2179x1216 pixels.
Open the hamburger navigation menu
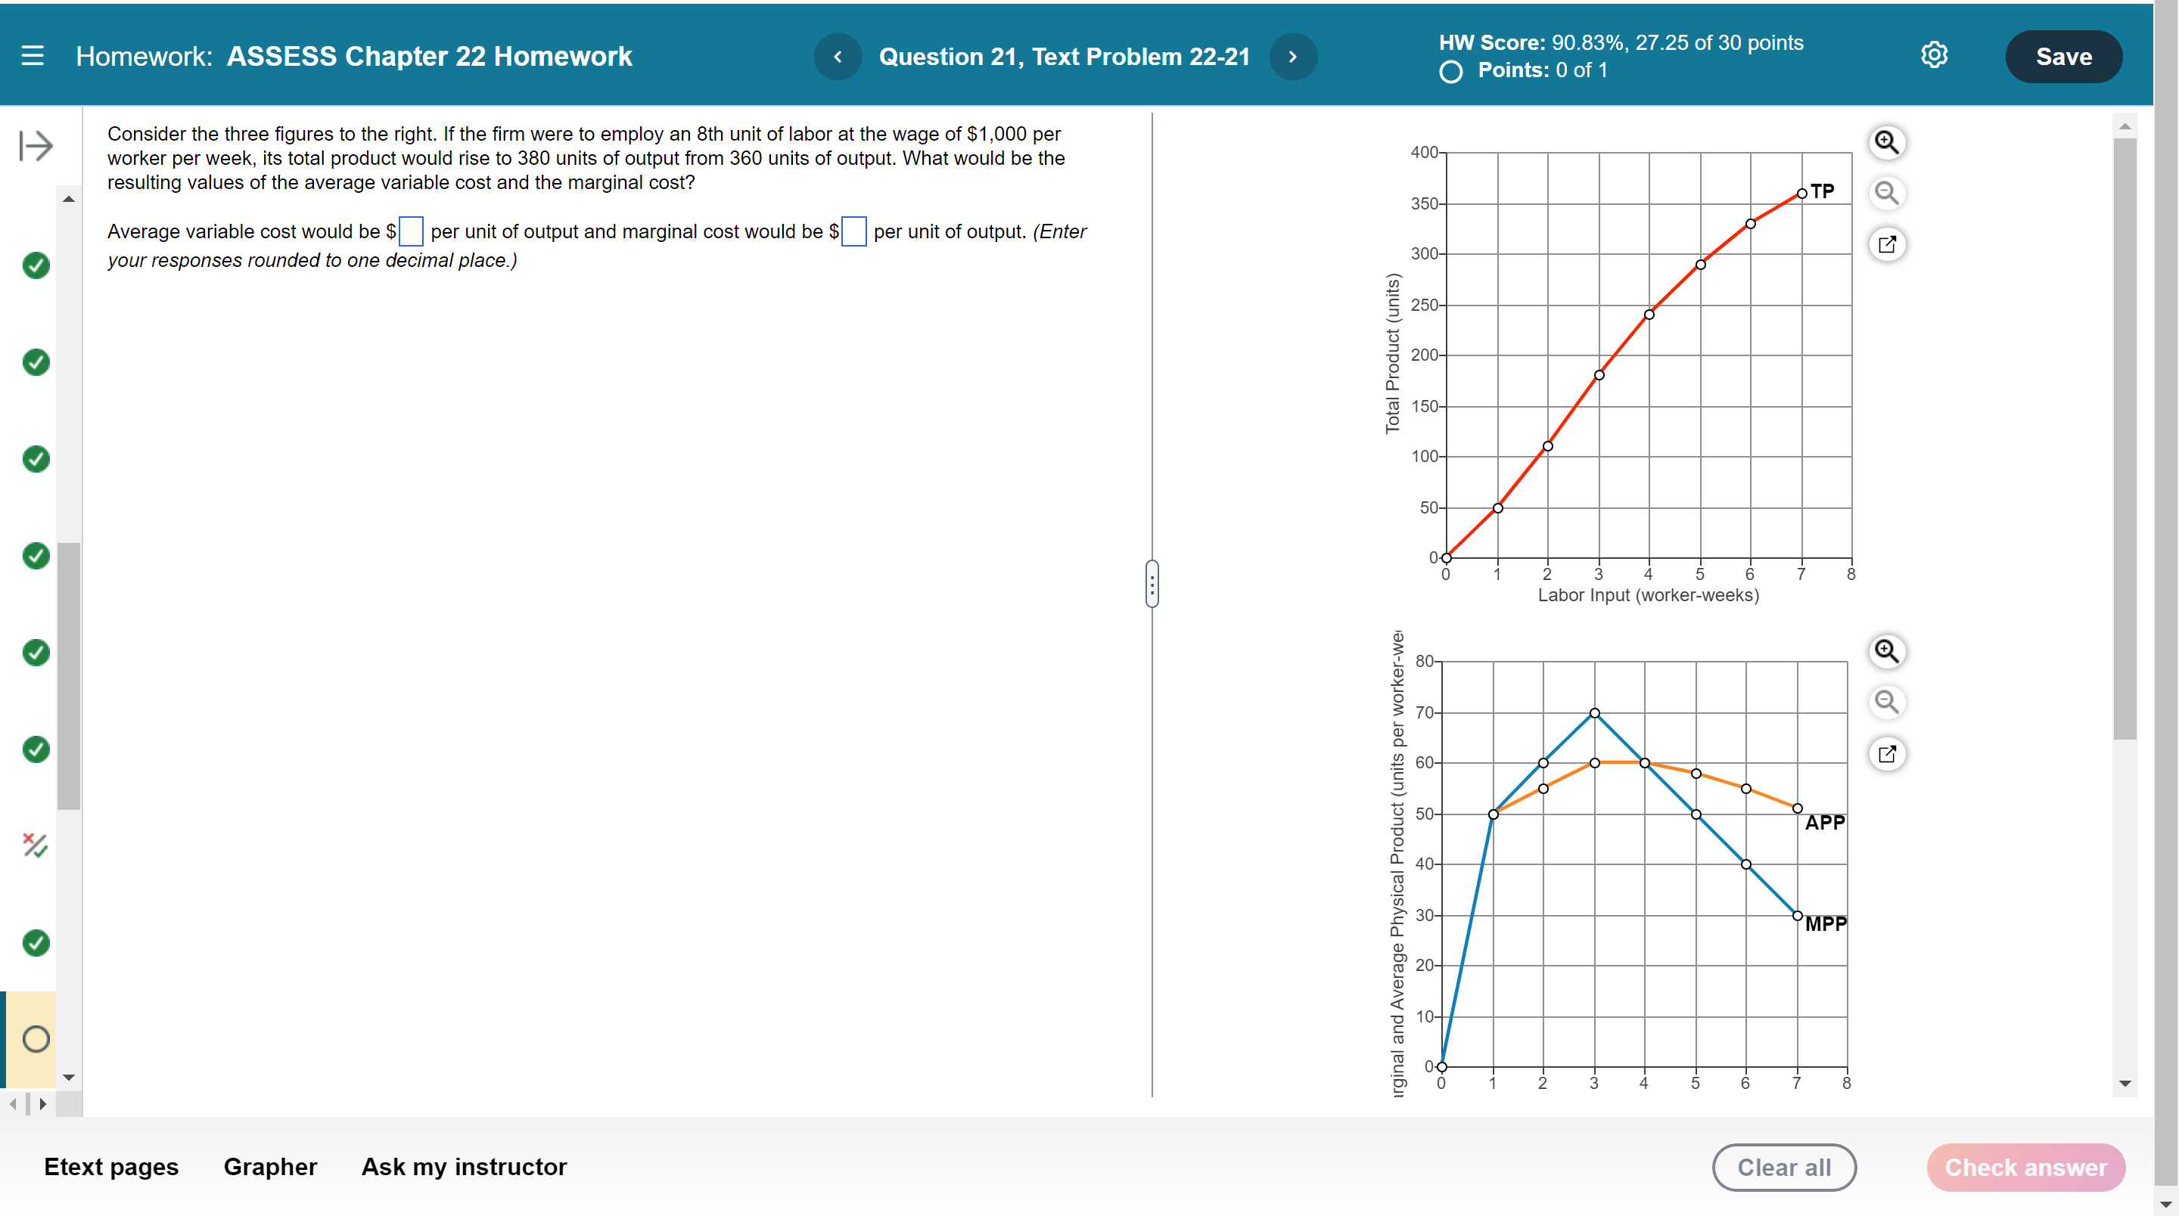pyautogui.click(x=32, y=56)
